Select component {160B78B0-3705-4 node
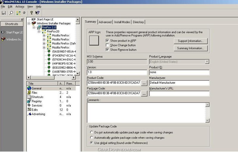 pyautogui.click(x=64, y=71)
